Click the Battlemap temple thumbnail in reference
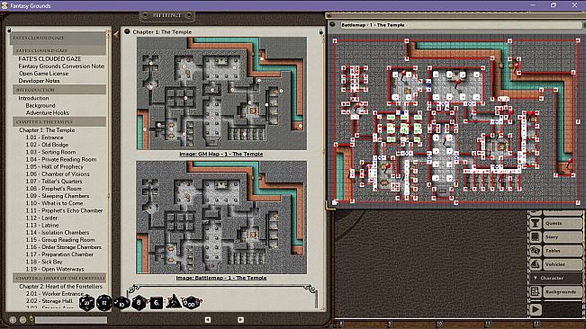The width and height of the screenshot is (586, 329). (221, 218)
